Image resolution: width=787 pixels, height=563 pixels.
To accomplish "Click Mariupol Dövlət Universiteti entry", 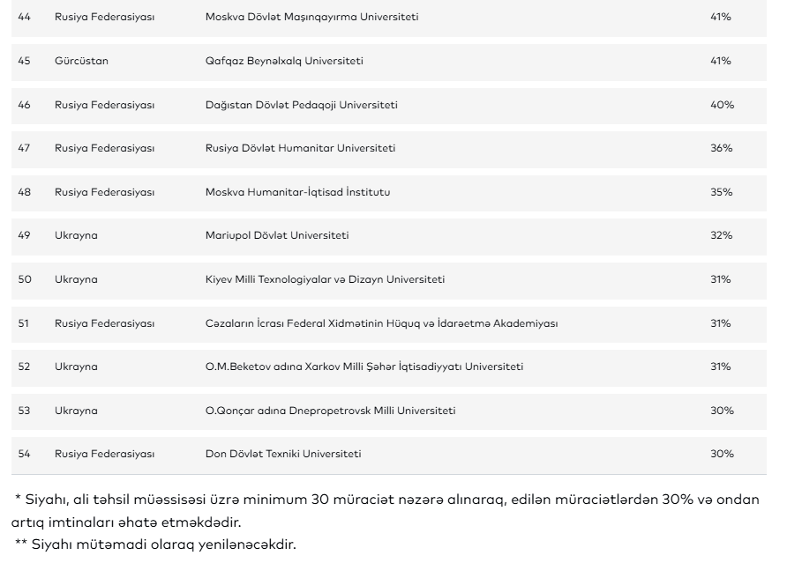I will pos(276,236).
